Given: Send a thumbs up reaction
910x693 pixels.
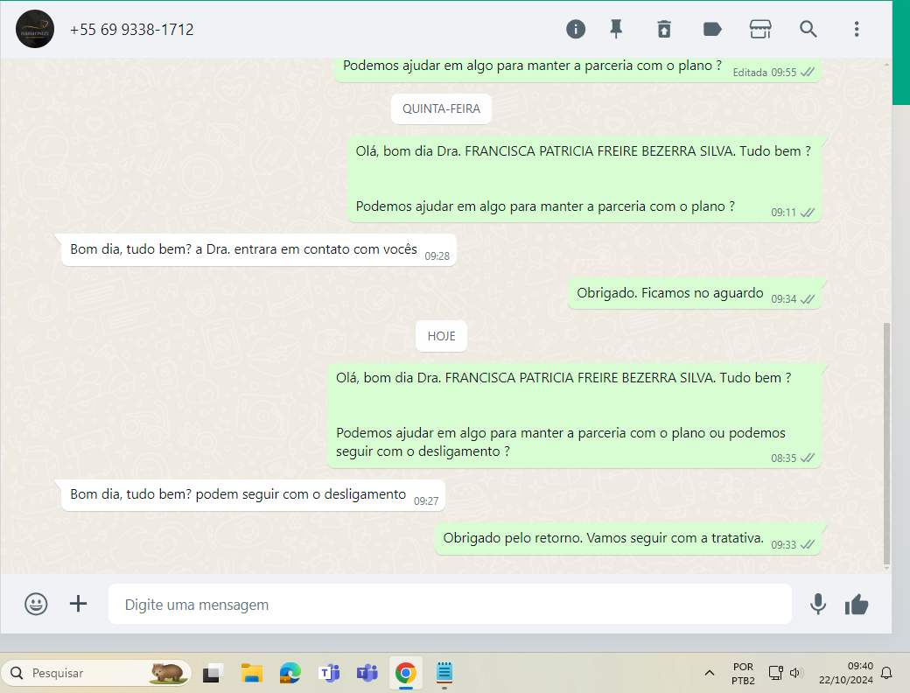Looking at the screenshot, I should tap(857, 604).
